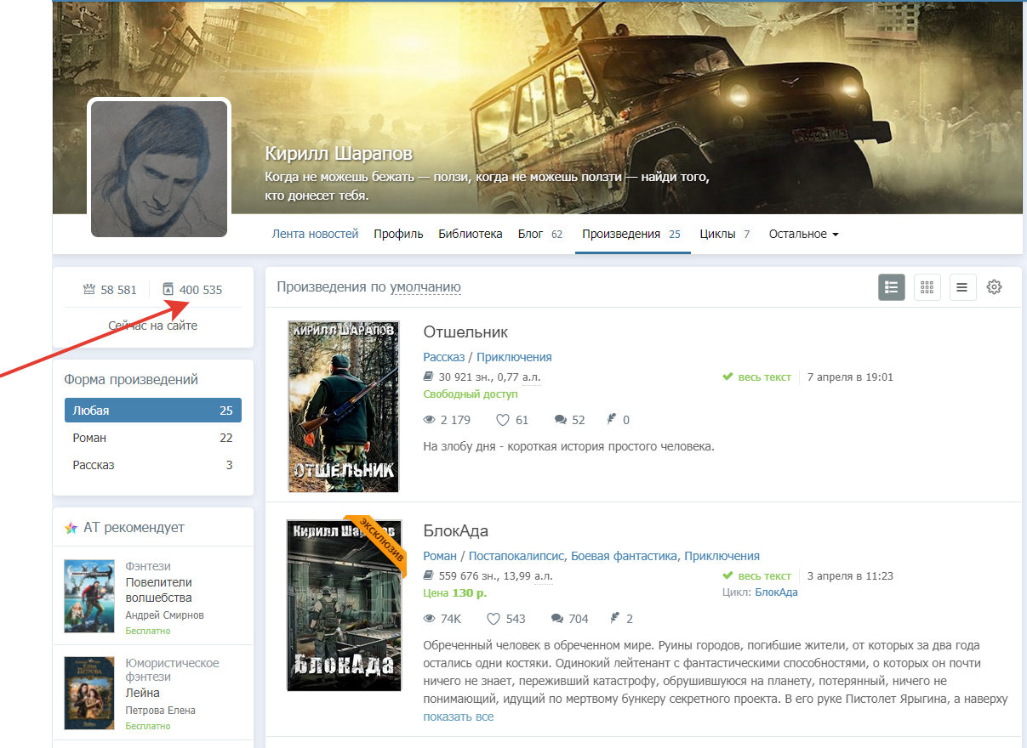The image size is (1027, 748).
Task: Click the crown rating icon
Action: coord(89,290)
